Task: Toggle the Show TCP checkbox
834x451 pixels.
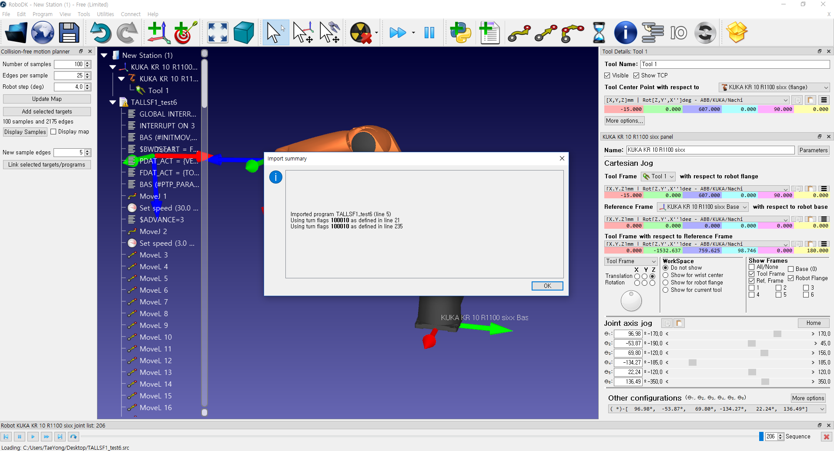Action: (x=636, y=76)
